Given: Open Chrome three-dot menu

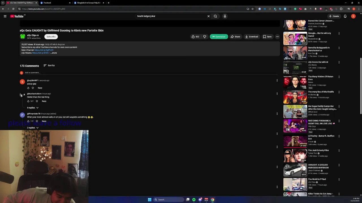Looking at the screenshot, I should coord(359,9).
